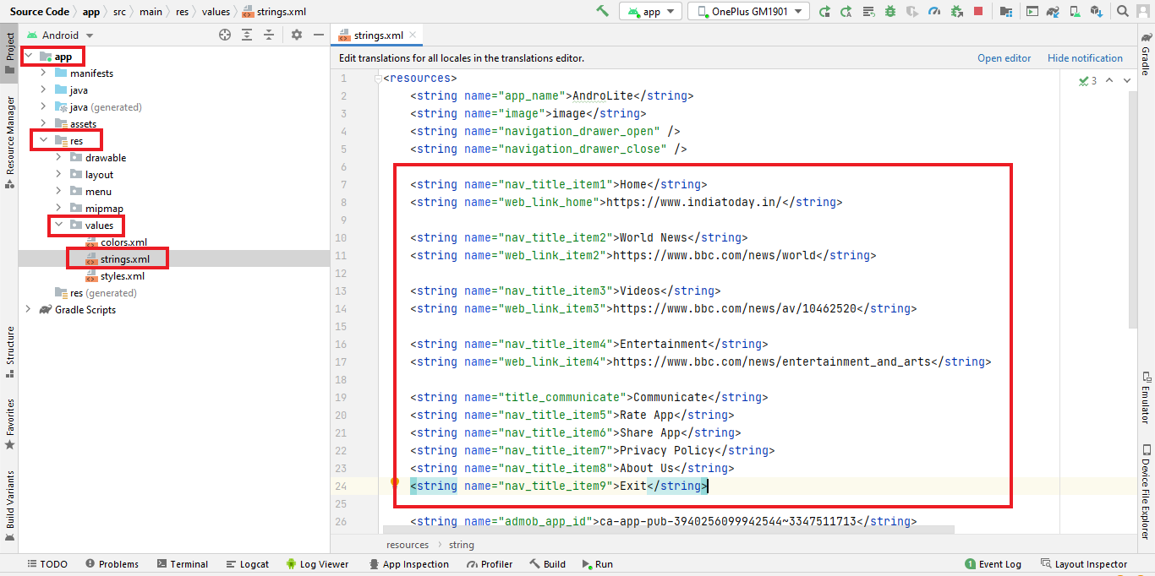1155x576 pixels.
Task: Open the Android project view dropdown
Action: [60, 35]
